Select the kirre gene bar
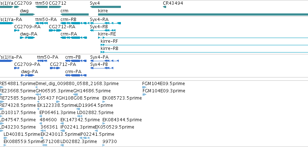The width and height of the screenshot is (308, 147). tap(203, 14)
